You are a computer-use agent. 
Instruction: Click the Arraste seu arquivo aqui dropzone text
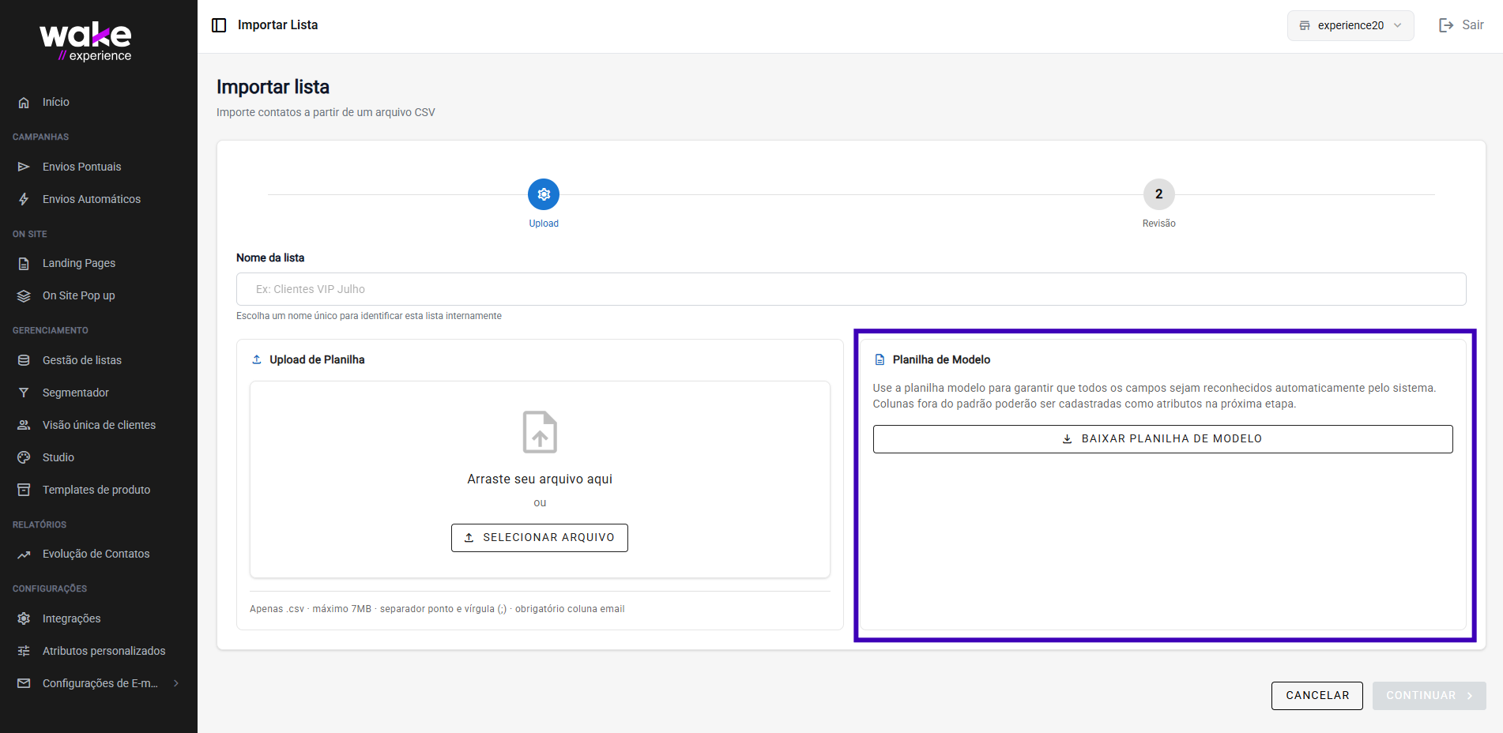540,479
